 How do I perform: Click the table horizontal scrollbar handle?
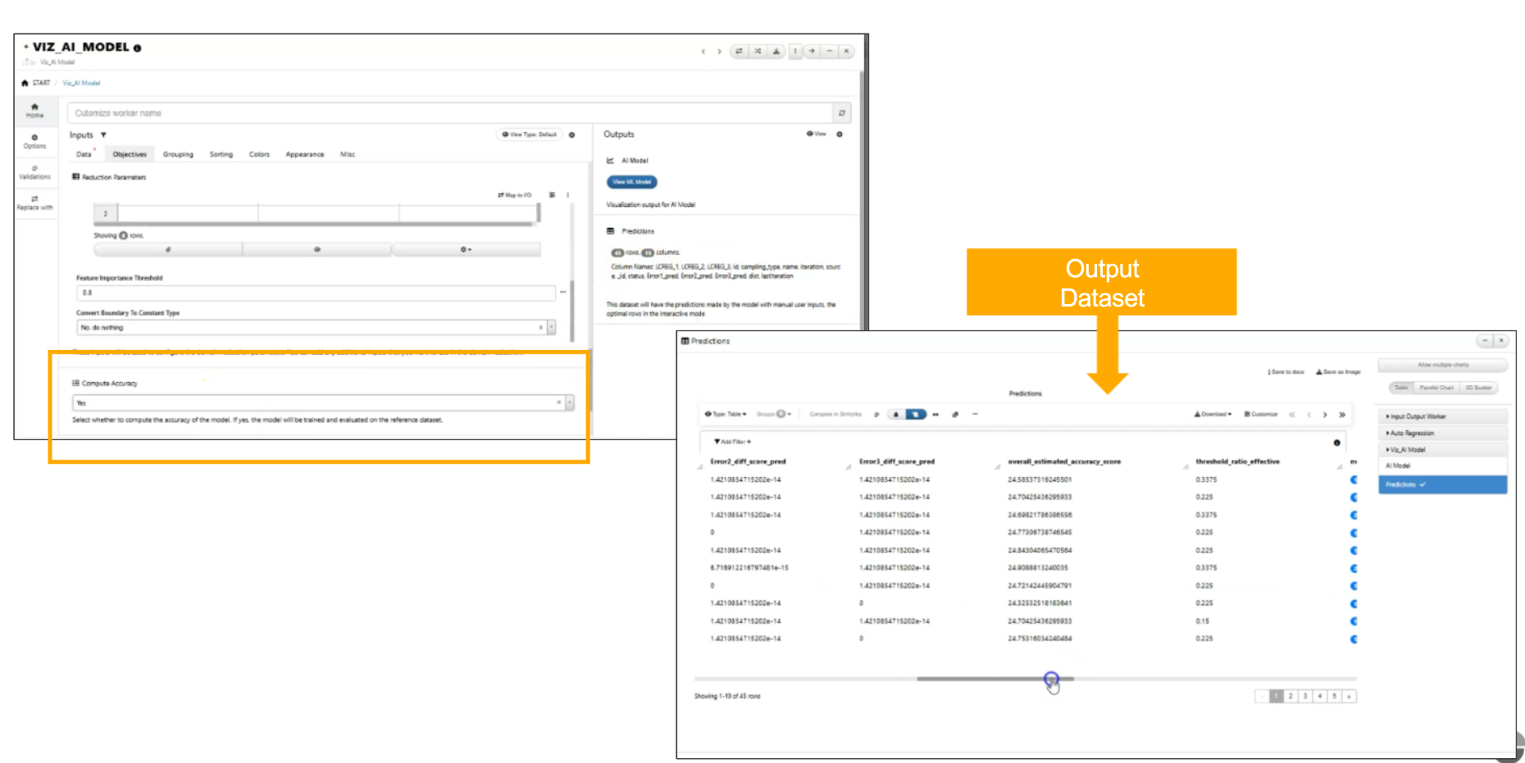coord(995,679)
